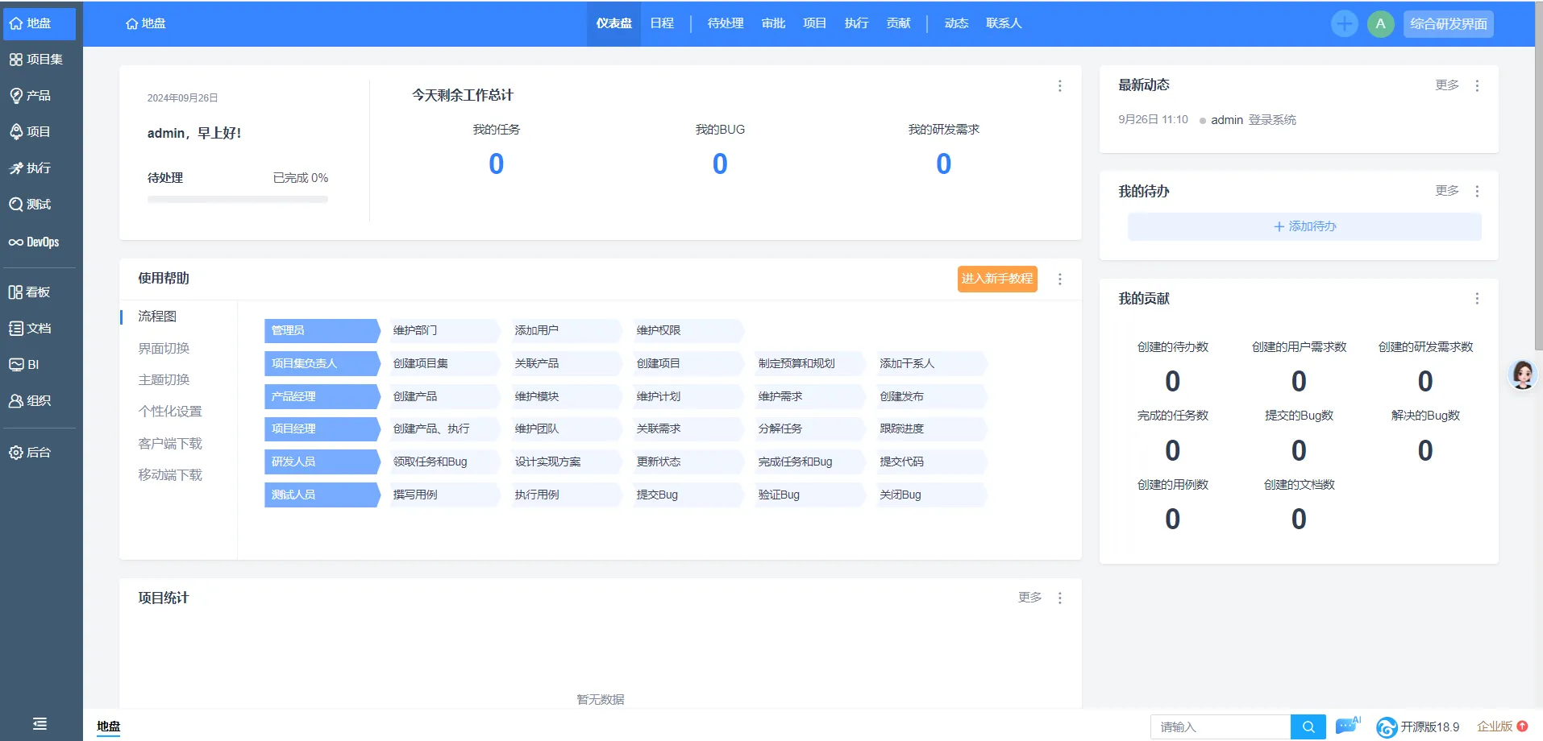Viewport: 1543px width, 741px height.
Task: Click 更多 in 我的待办 panel
Action: coord(1447,191)
